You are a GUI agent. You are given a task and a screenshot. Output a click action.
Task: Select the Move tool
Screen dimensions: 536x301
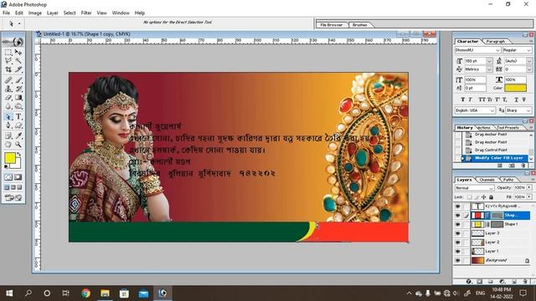pos(18,52)
